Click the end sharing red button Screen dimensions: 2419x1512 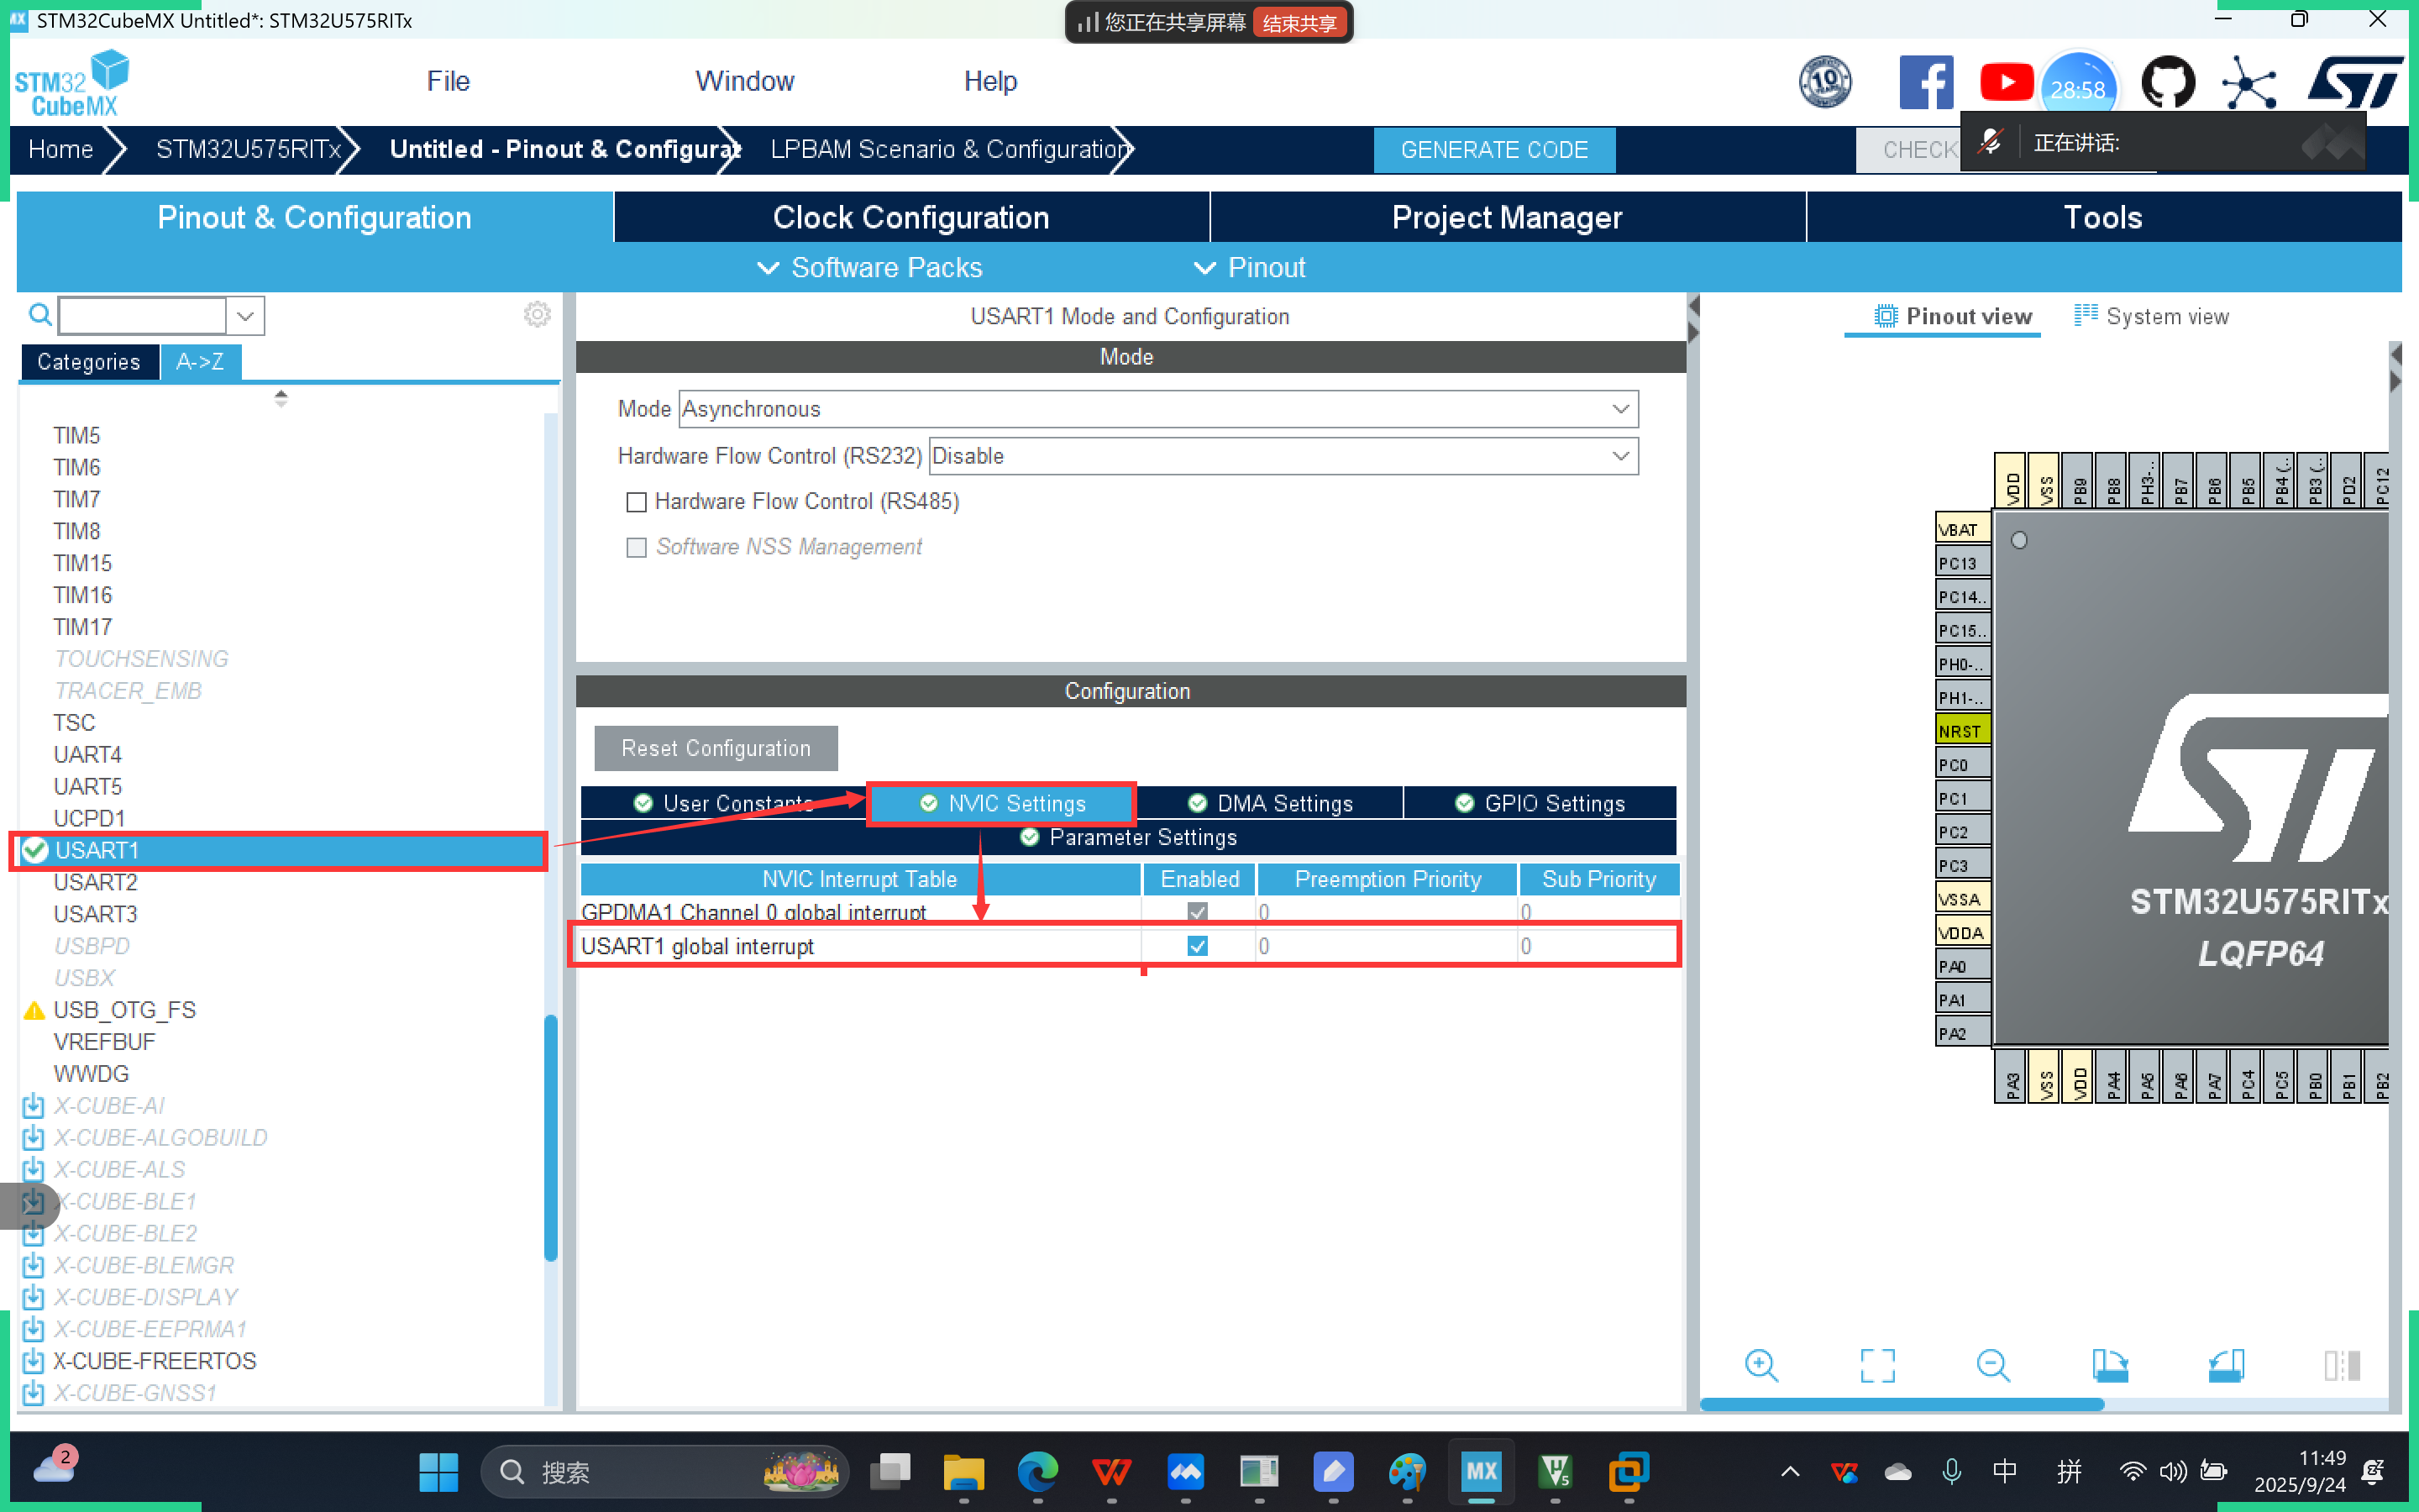pyautogui.click(x=1299, y=22)
